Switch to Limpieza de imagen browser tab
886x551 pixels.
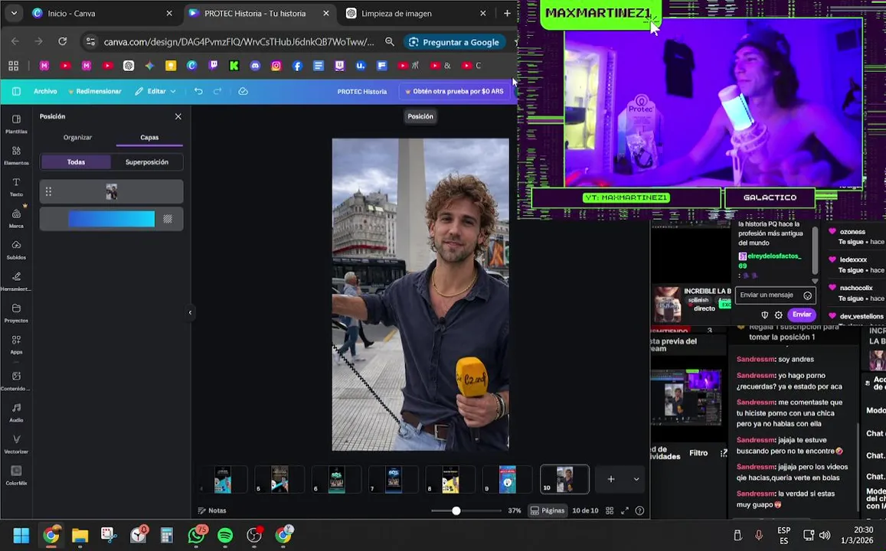point(416,14)
